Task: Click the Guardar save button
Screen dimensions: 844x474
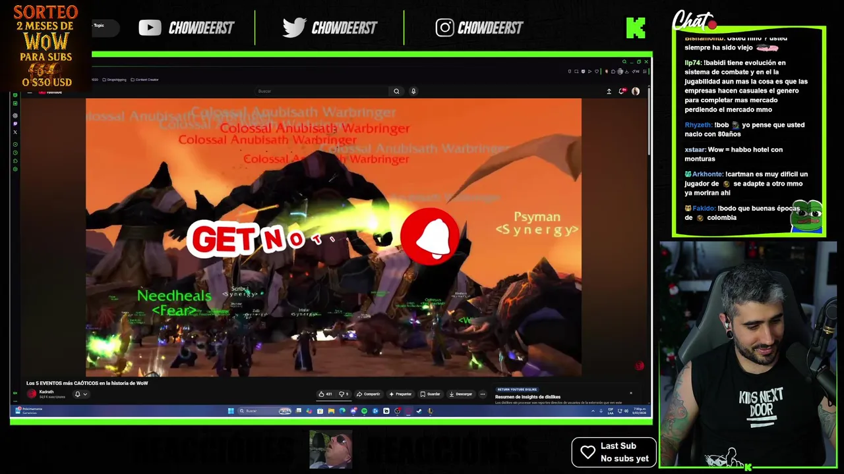Action: coord(430,394)
